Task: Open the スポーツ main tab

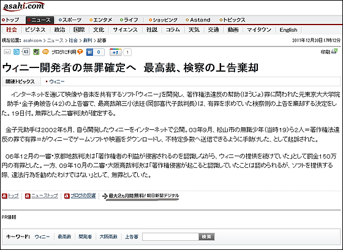Action: tap(70, 20)
